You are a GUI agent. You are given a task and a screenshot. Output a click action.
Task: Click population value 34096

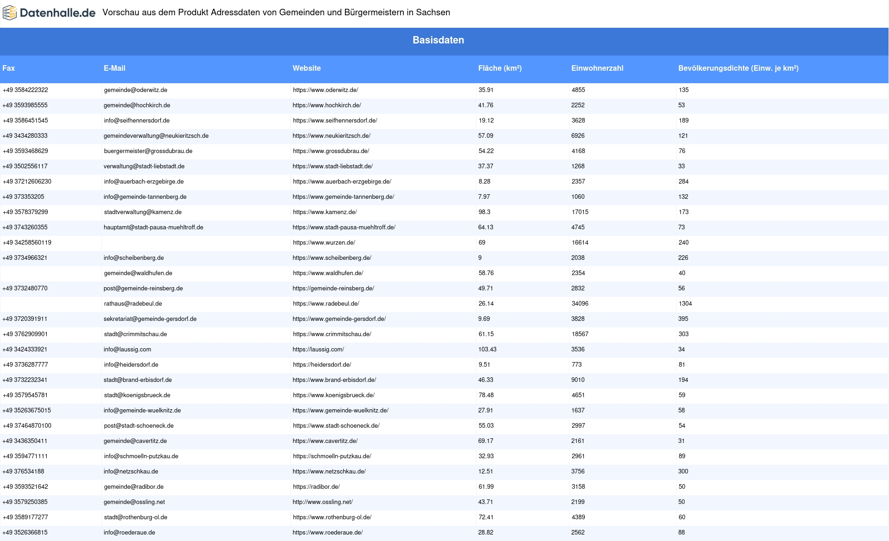pos(580,304)
